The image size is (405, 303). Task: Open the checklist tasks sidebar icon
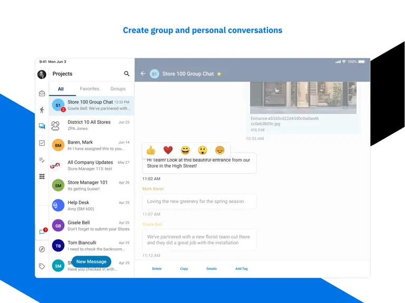coord(42,143)
